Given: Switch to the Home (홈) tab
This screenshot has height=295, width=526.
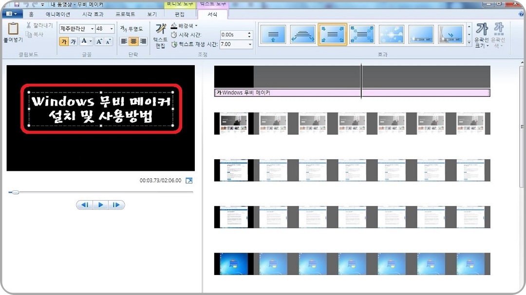Looking at the screenshot, I should point(31,14).
